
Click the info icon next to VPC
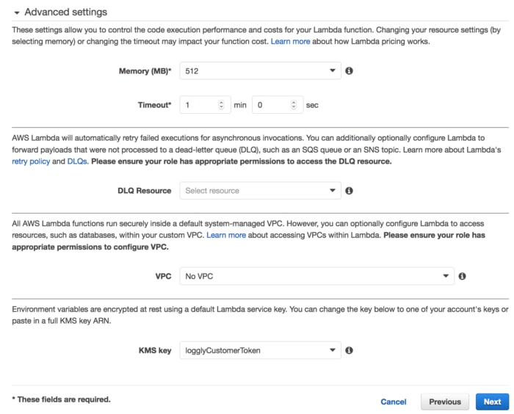[463, 277]
